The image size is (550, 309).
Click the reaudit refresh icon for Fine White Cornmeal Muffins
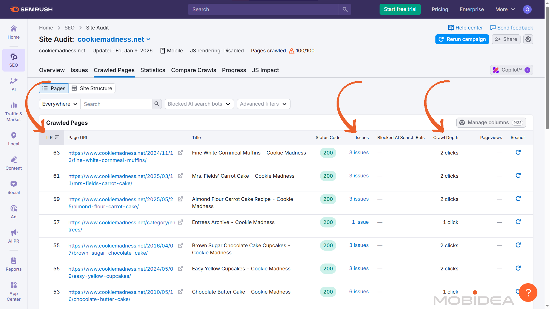(518, 152)
